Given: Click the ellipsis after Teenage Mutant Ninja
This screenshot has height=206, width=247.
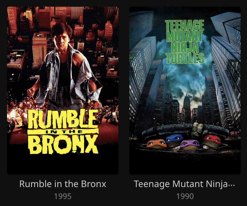Looking at the screenshot, I should coord(231,186).
